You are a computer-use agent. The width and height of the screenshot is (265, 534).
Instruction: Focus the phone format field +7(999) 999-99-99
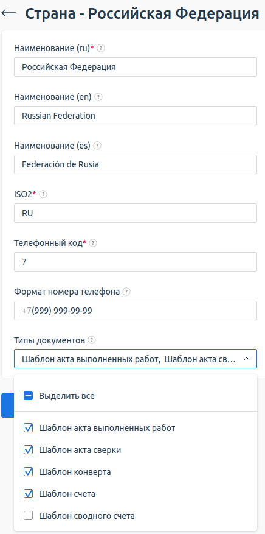(136, 311)
